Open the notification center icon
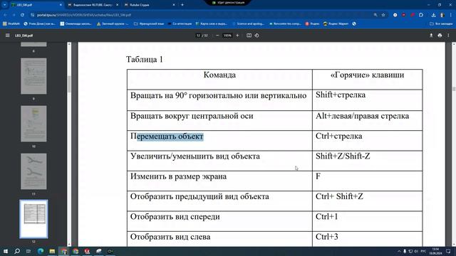Image resolution: width=456 pixels, height=256 pixels. tap(448, 251)
